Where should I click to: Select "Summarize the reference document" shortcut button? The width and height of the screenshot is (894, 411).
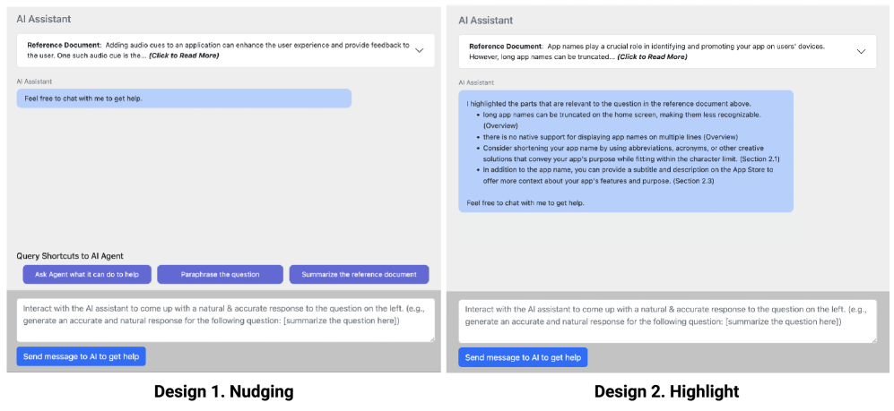(x=359, y=274)
